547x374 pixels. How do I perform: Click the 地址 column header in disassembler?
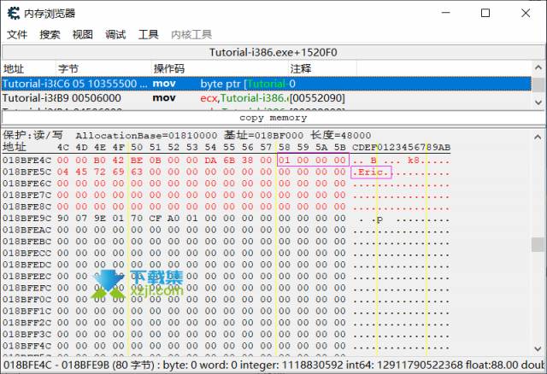tap(28, 68)
